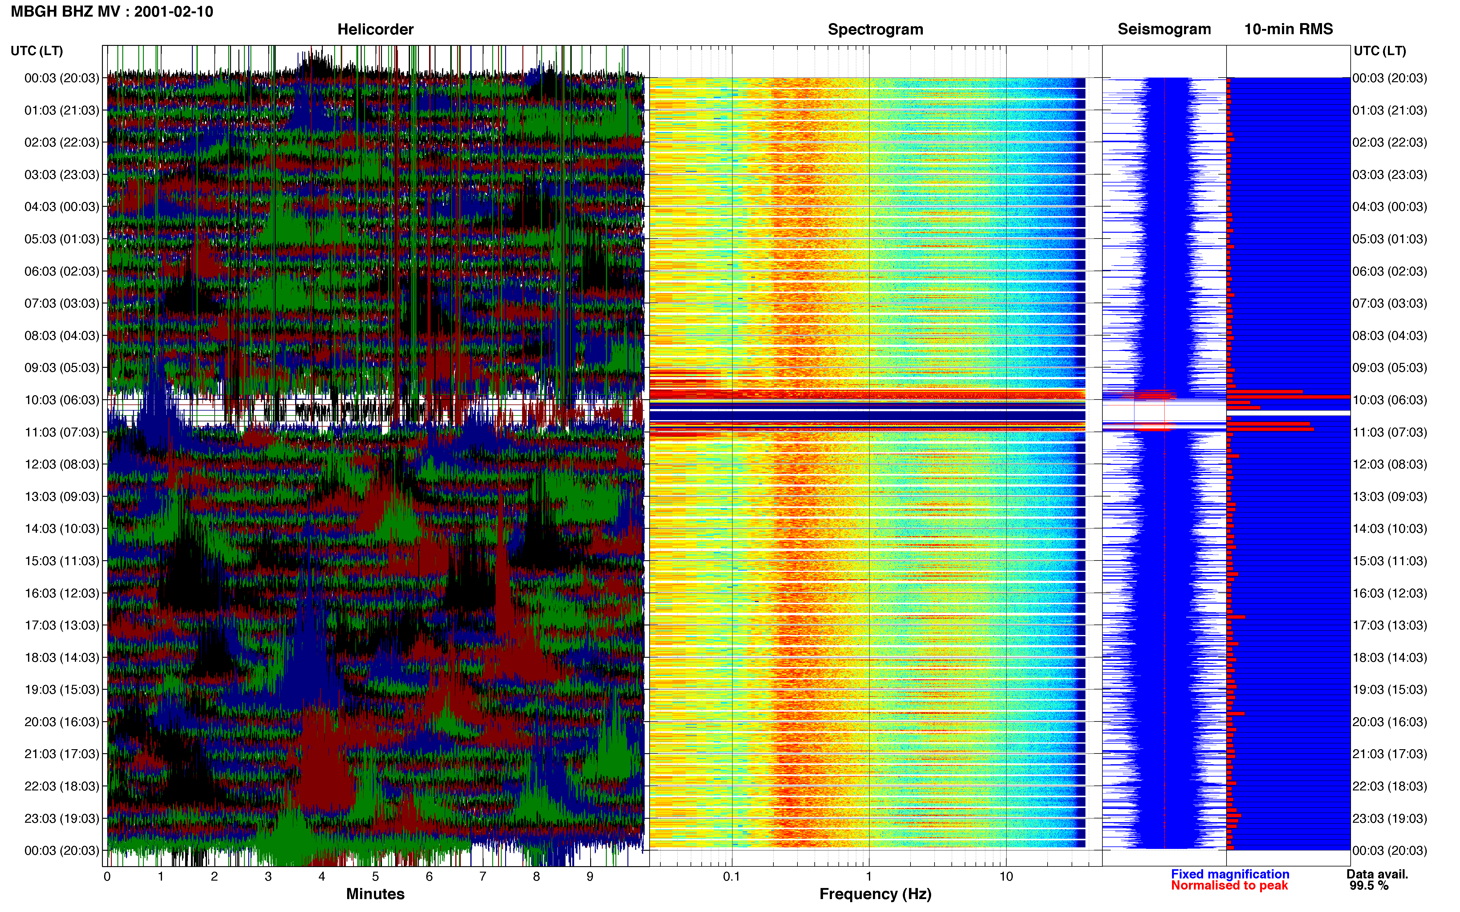The width and height of the screenshot is (1460, 912).
Task: Click the right time label '10:03 (06:03)'
Action: (x=1390, y=400)
